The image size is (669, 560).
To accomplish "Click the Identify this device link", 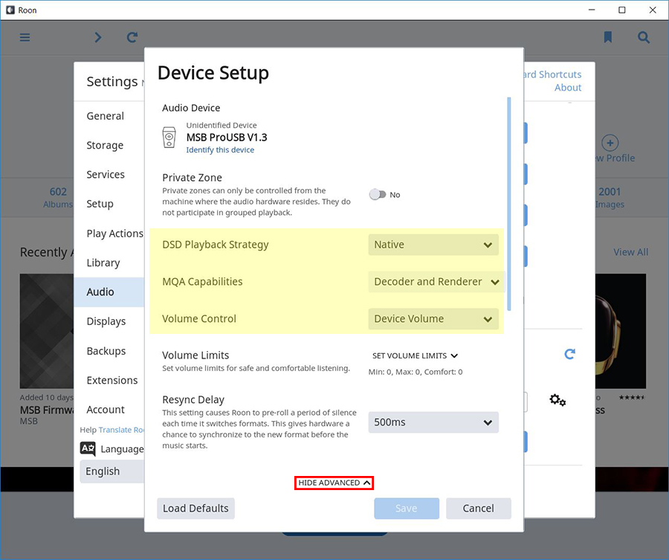I will click(x=220, y=150).
